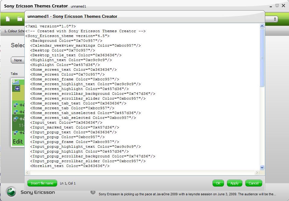
Task: Click the None button
Action: click(18, 60)
